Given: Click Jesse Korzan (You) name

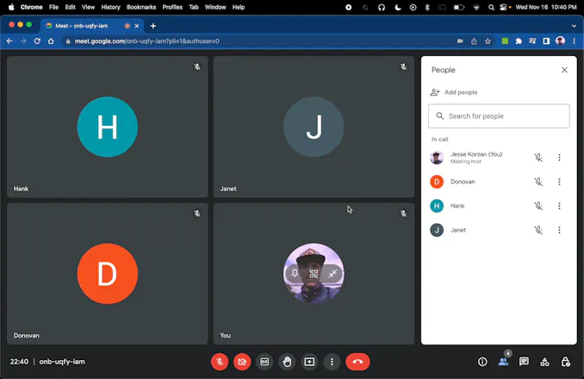Looking at the screenshot, I should click(476, 154).
